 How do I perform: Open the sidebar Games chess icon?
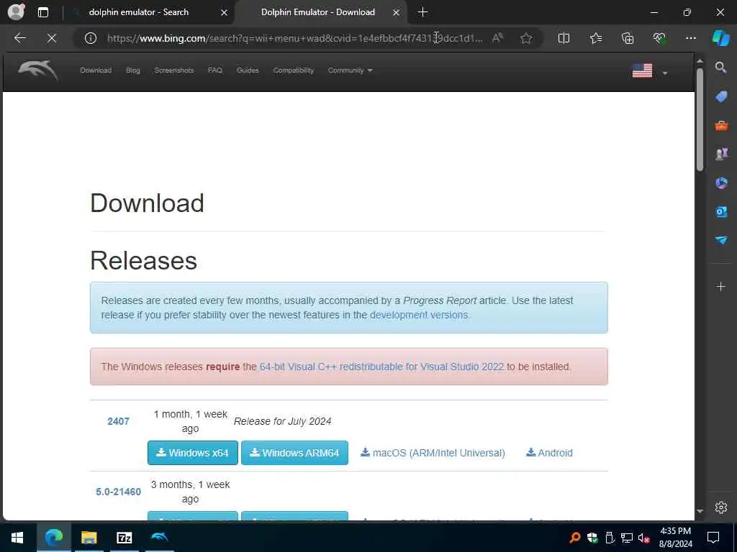[x=721, y=154]
